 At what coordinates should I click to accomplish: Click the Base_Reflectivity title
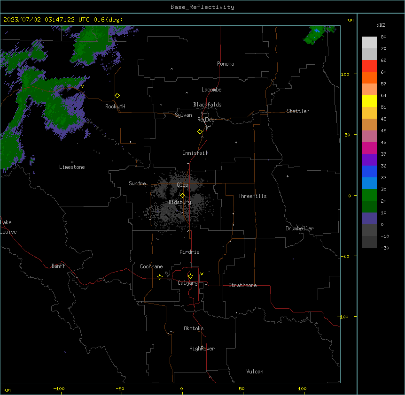[x=202, y=7]
